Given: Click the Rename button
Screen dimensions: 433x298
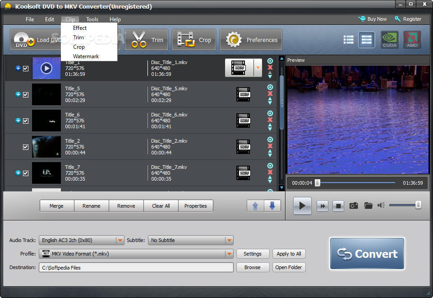Looking at the screenshot, I should click(92, 206).
